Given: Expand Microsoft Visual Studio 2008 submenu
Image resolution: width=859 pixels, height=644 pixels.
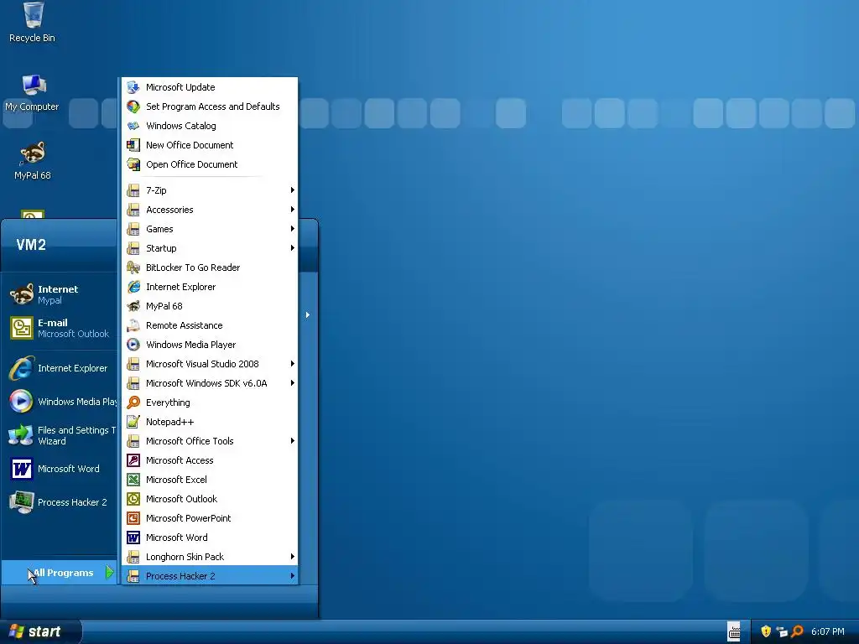Looking at the screenshot, I should click(211, 364).
